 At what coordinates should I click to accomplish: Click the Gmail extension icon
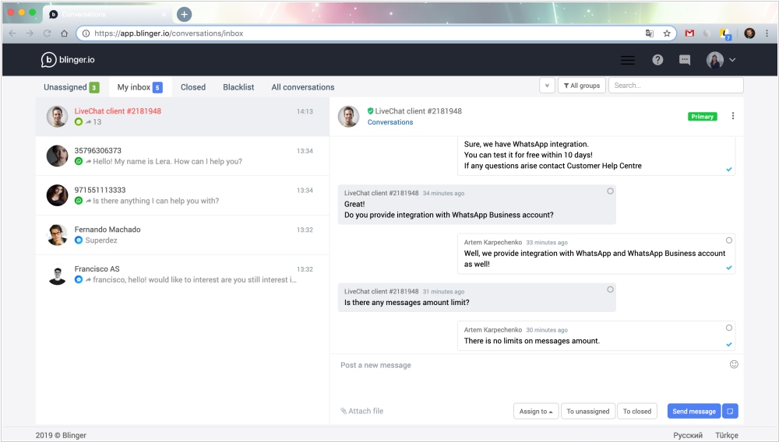[x=689, y=33]
